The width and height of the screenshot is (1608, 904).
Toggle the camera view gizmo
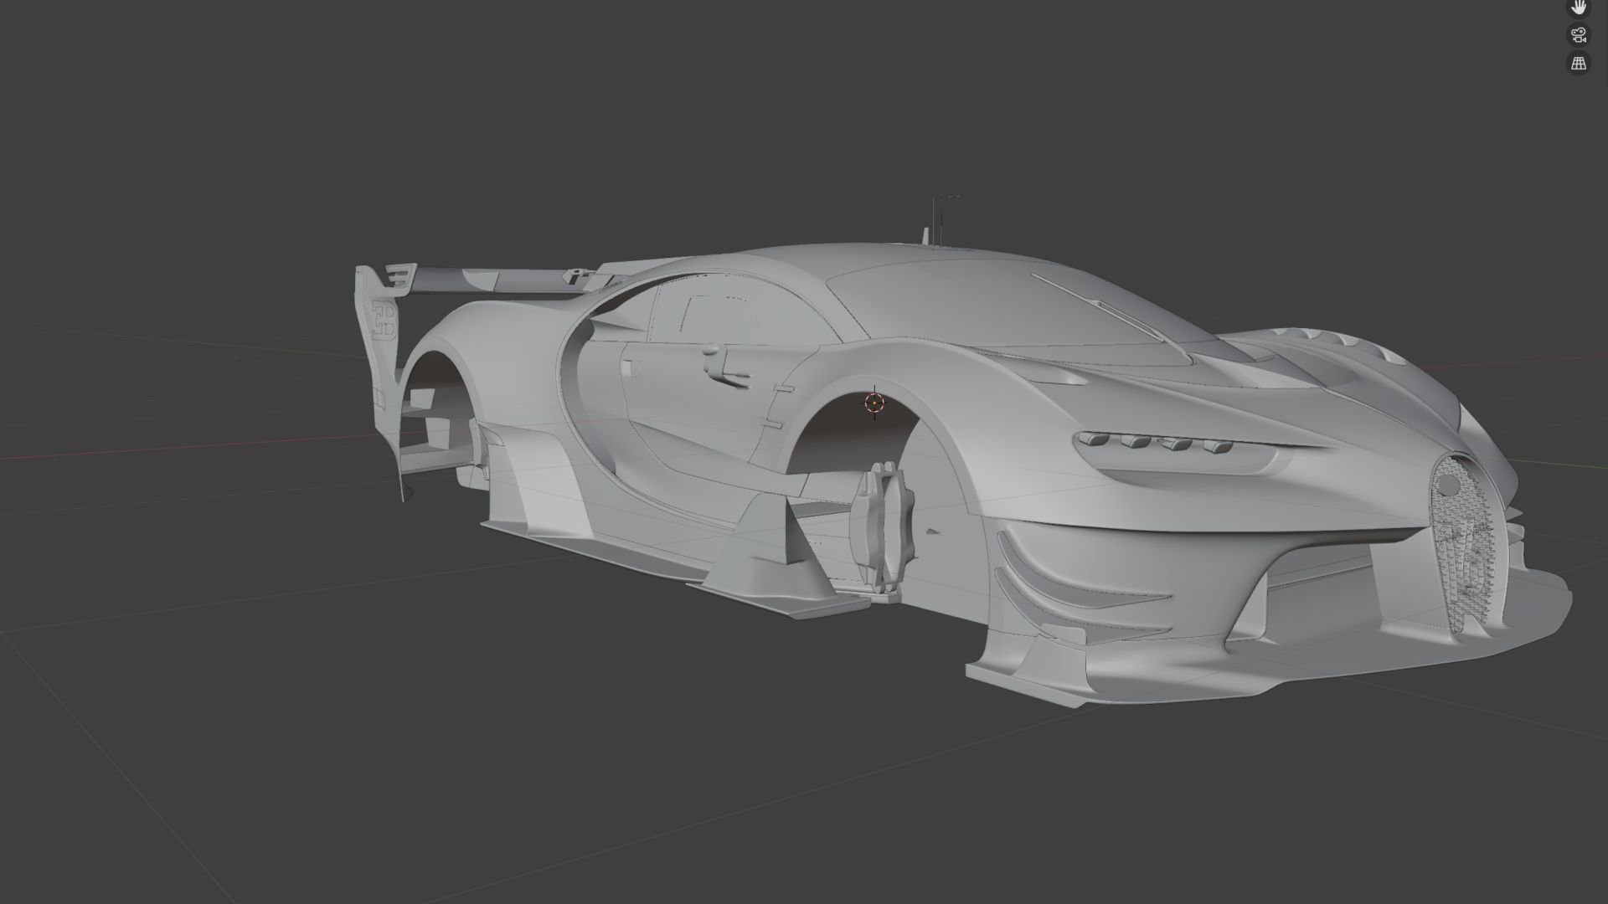click(x=1578, y=35)
